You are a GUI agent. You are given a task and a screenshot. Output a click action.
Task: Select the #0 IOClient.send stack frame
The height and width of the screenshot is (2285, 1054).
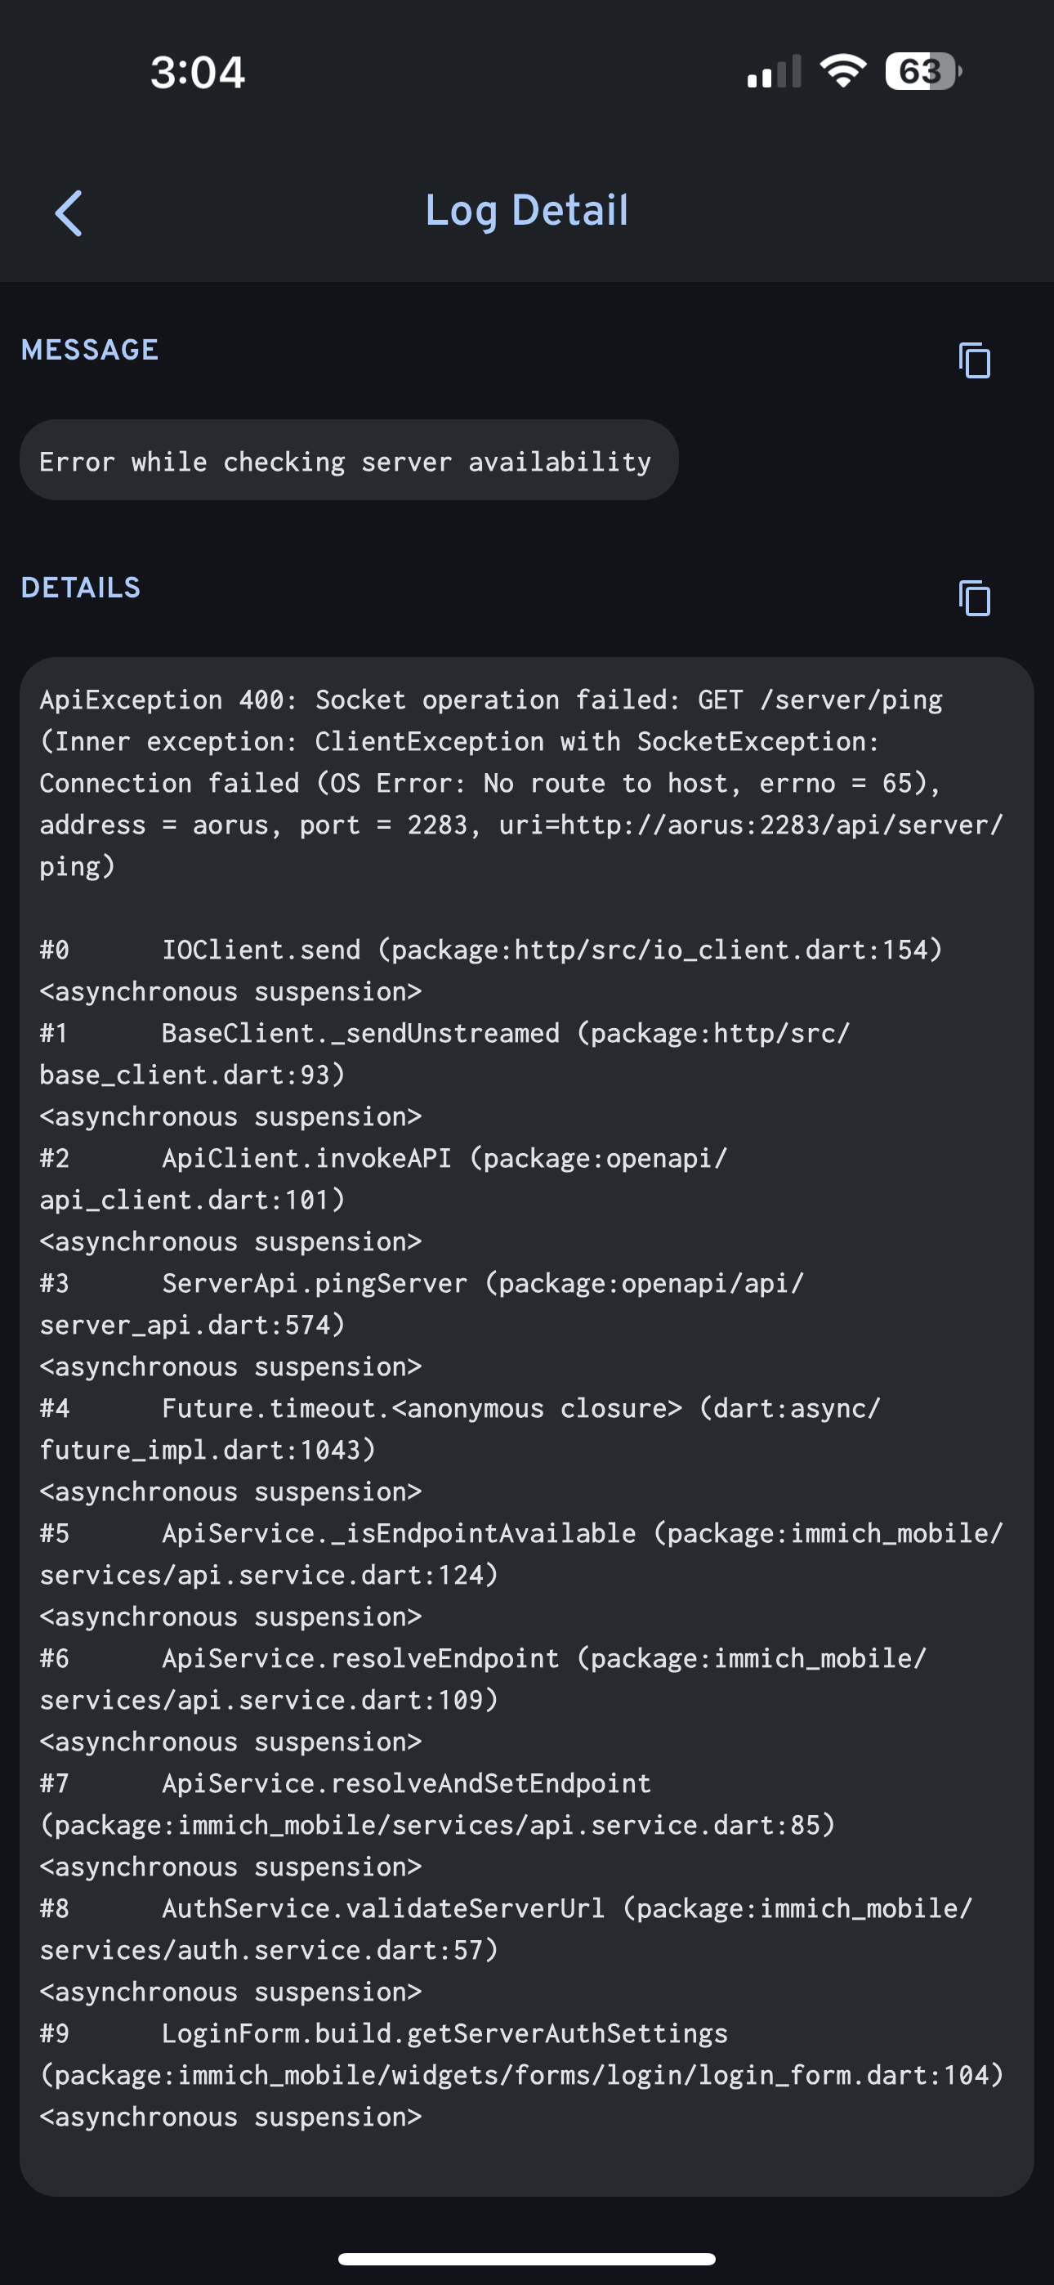pyautogui.click(x=490, y=950)
